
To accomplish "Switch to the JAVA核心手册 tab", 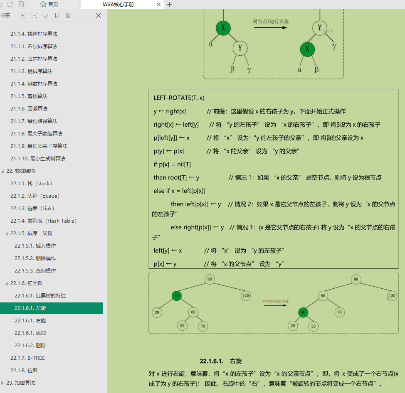I will point(118,5).
